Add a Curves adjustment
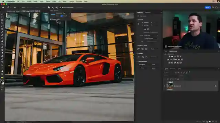220x123 pixels. pyautogui.click(x=175, y=56)
